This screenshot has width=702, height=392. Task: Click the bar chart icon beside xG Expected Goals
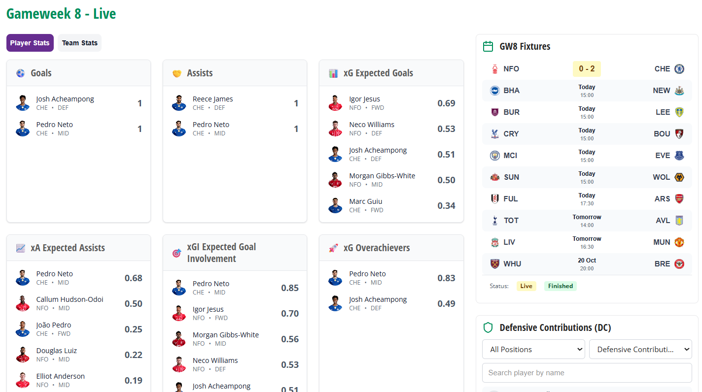point(333,73)
